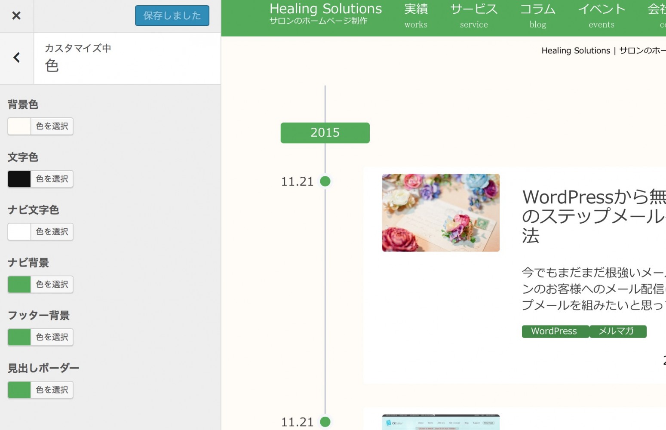Close the customizer with the X icon
The width and height of the screenshot is (666, 430).
[16, 16]
